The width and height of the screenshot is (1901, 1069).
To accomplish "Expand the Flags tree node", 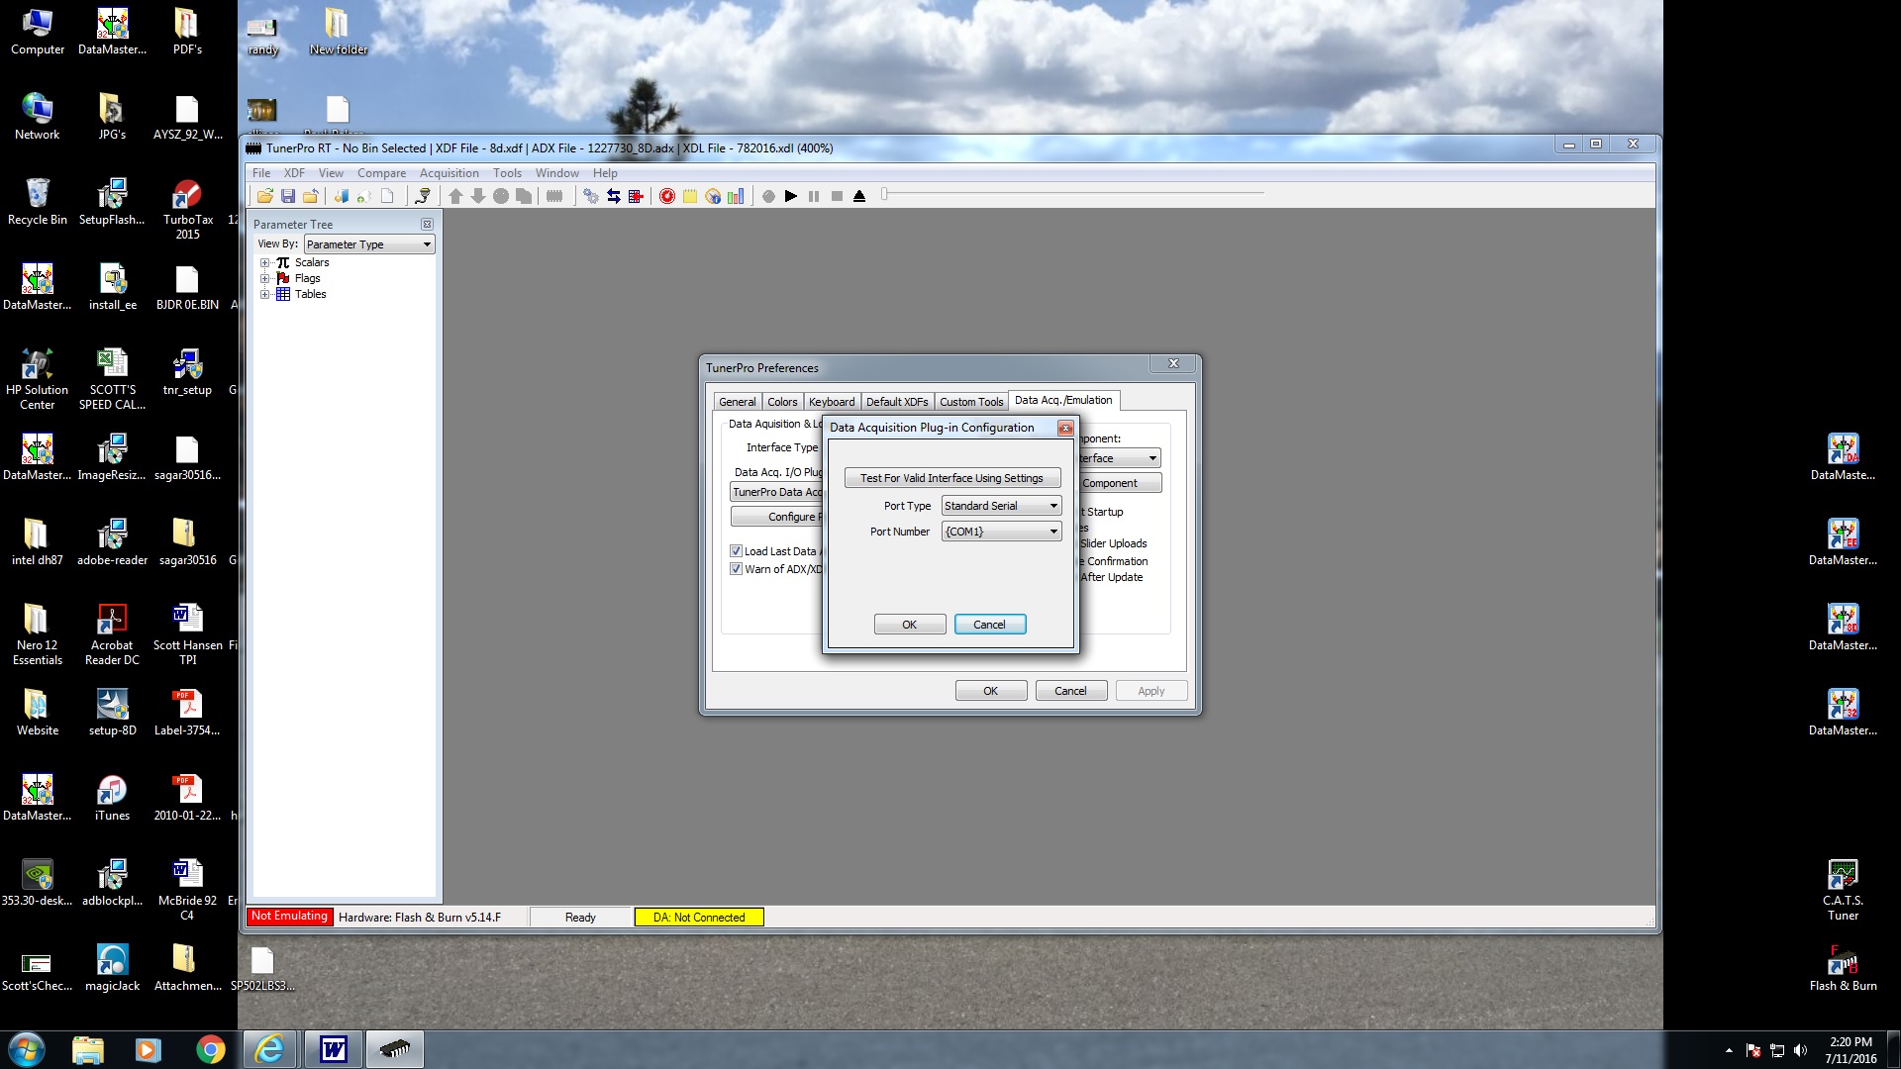I will click(x=264, y=278).
